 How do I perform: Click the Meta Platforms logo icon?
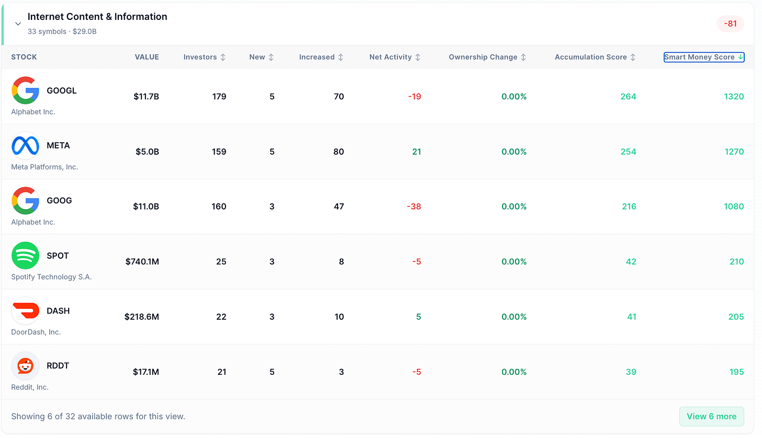(x=25, y=145)
